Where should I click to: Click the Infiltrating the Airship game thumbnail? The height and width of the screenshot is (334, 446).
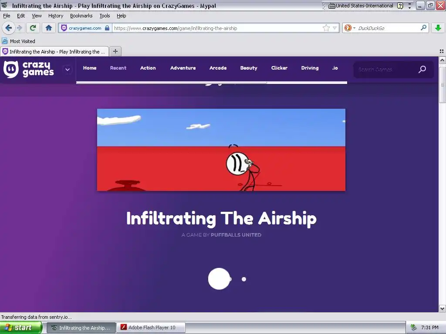click(x=221, y=150)
